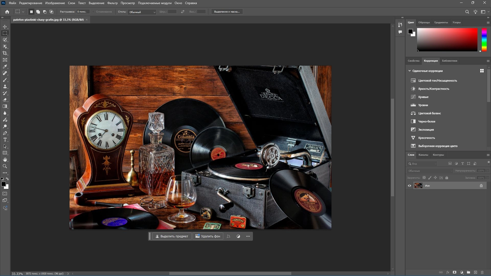This screenshot has height=276, width=491.
Task: Click the Выделение и маска button
Action: point(227,12)
